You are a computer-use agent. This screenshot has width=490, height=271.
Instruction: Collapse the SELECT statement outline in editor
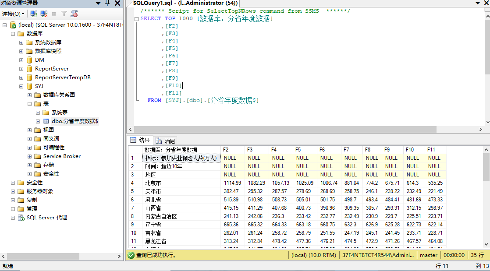136,19
